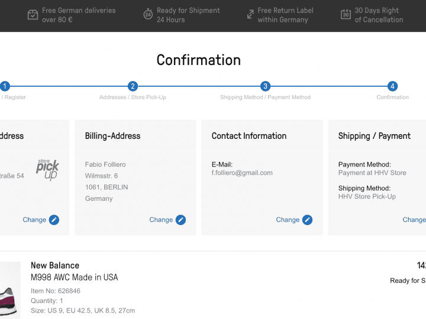Click the 24 Hours shipment clock icon

pos(148,15)
